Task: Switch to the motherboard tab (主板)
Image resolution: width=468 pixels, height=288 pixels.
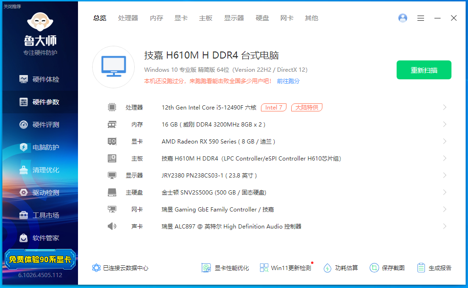Action: point(206,18)
